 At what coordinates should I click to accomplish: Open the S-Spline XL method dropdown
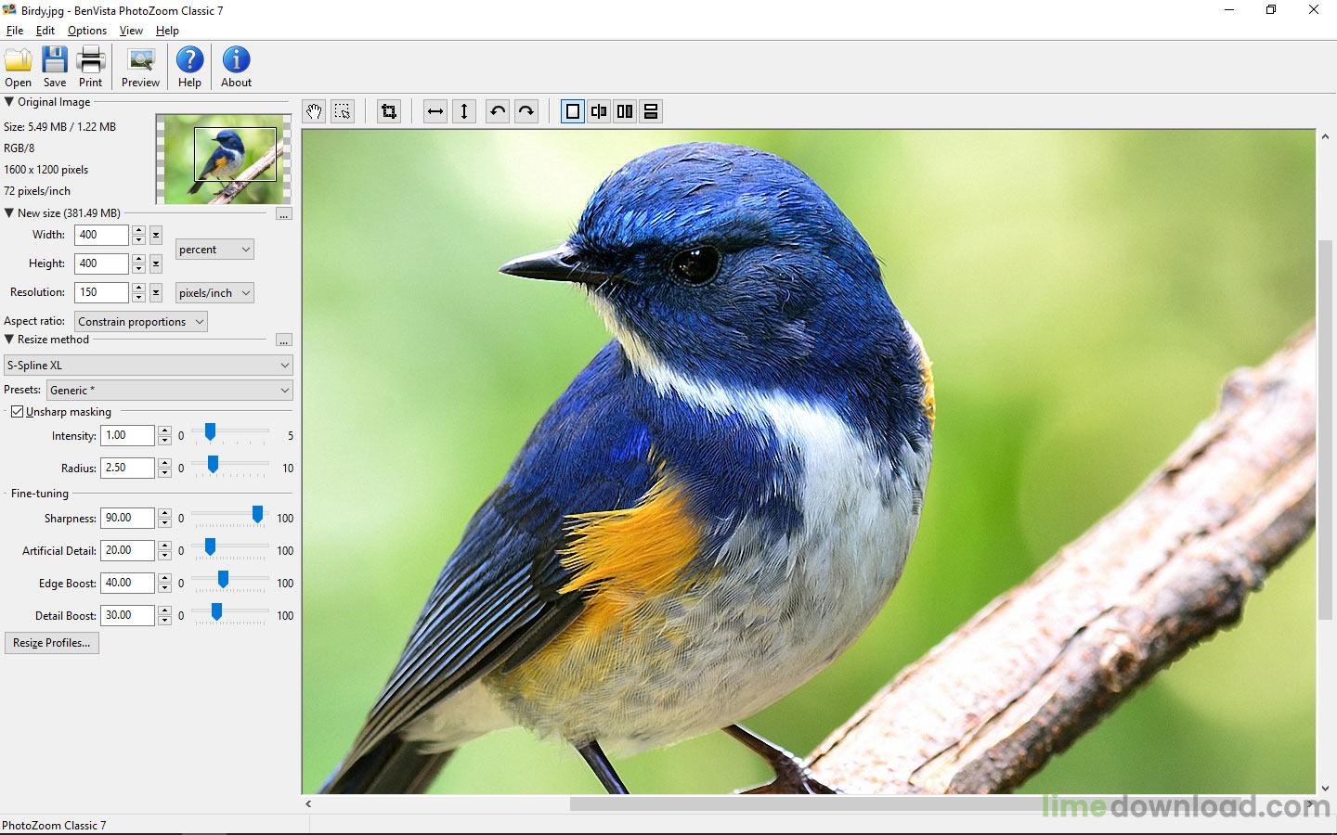(149, 366)
